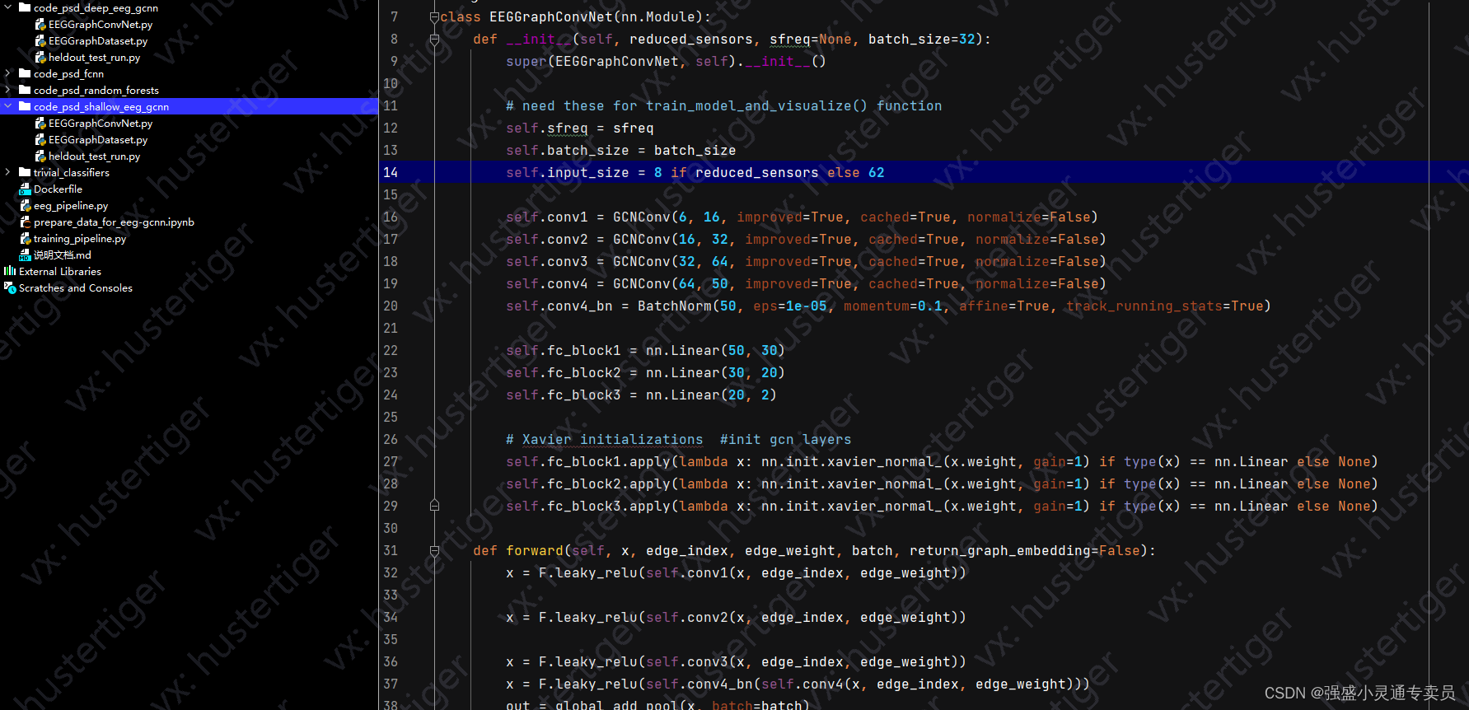Screen dimensions: 1469x710
Task: Click the eeg_pipeline.py Python file icon
Action: (25, 205)
